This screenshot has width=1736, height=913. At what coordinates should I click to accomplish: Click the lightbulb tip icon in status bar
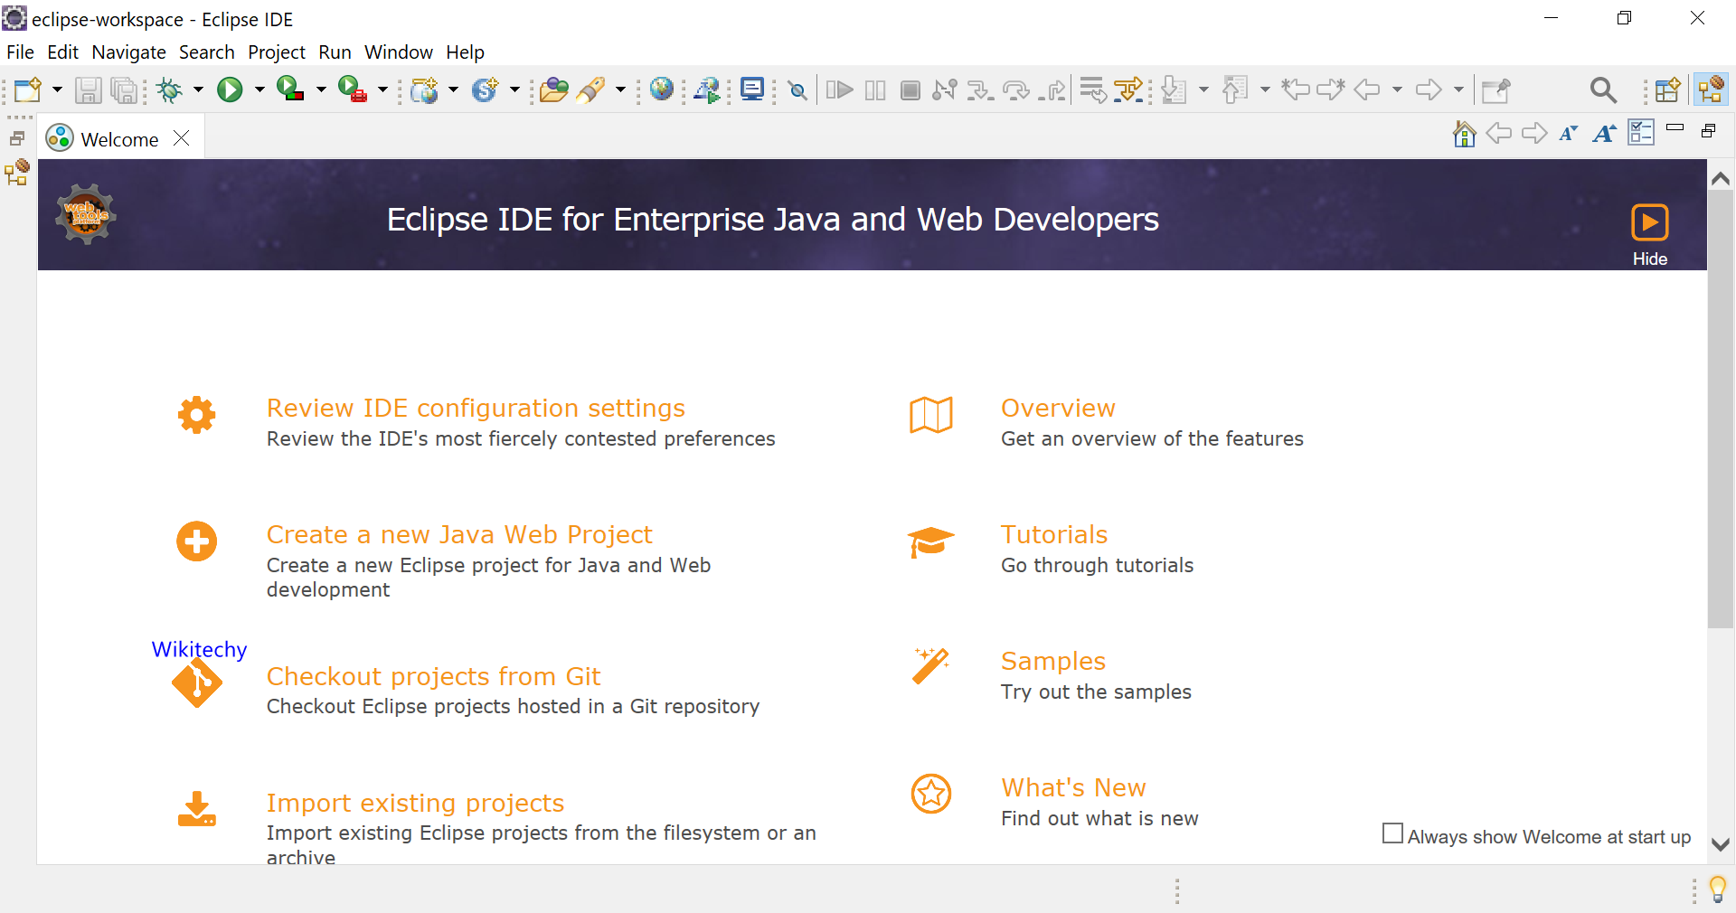[1718, 889]
